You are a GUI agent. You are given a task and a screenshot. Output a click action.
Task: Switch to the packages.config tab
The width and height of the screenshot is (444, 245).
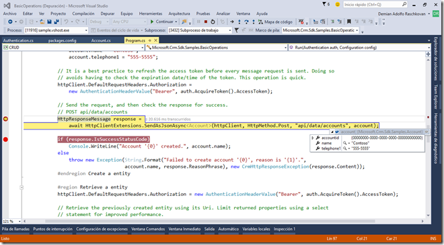pos(63,40)
